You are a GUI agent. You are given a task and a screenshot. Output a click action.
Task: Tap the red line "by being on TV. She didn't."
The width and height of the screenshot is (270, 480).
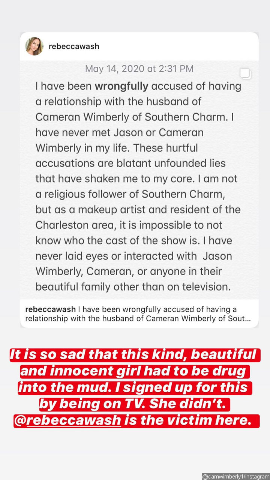[134, 404]
